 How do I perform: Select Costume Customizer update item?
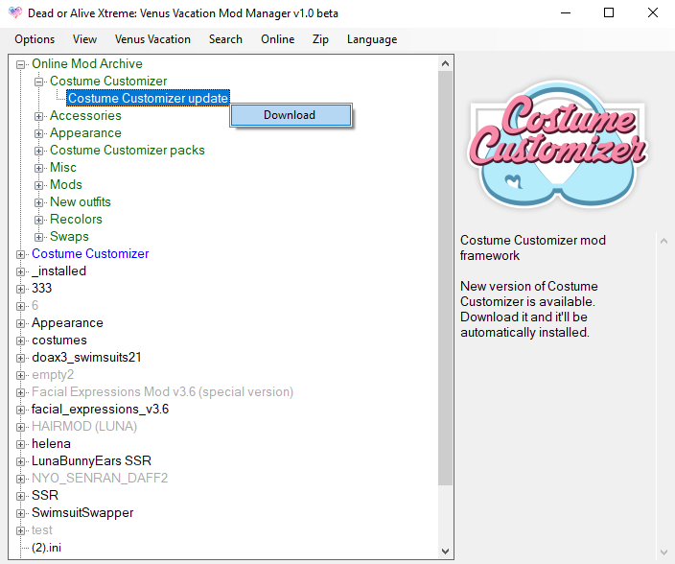click(x=148, y=98)
